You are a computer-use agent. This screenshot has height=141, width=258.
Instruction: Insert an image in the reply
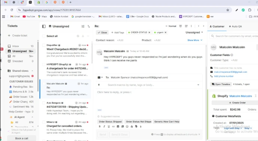tap(118, 126)
